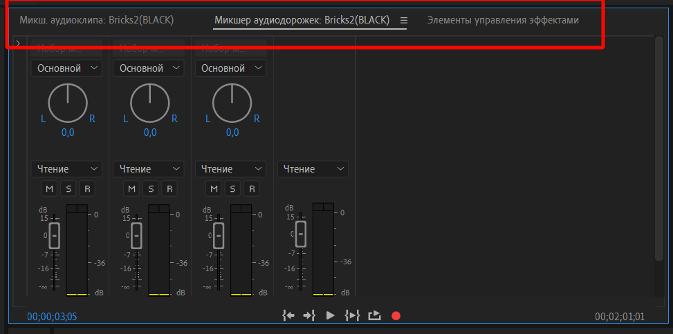Click the second track's volume fader handle
This screenshot has height=334, width=673.
point(136,235)
